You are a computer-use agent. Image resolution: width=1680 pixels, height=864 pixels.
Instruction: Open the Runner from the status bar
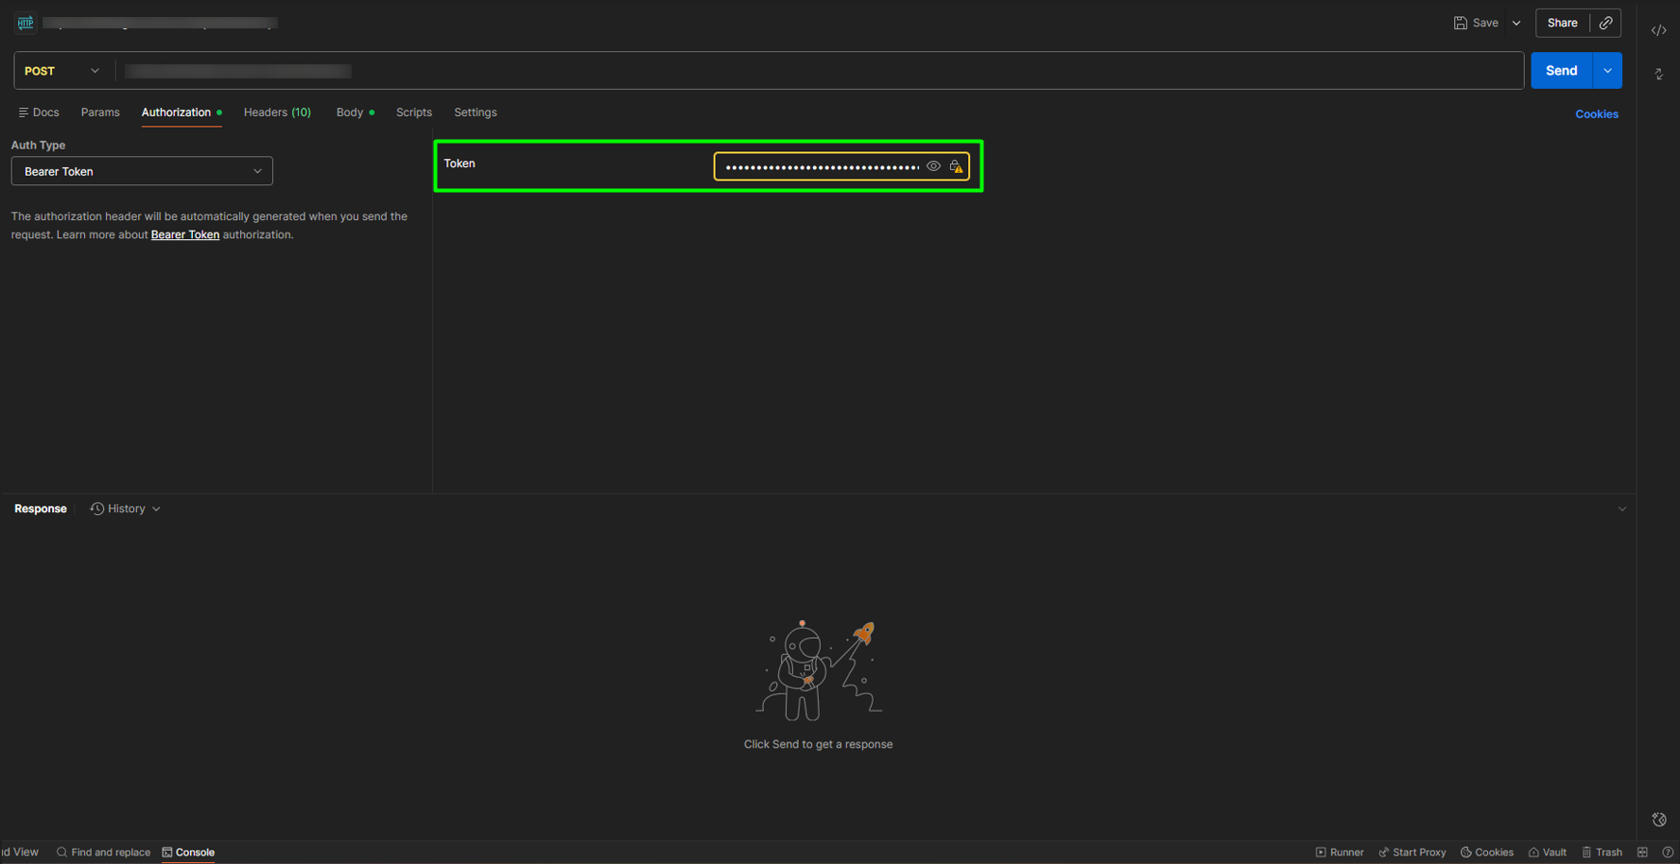coord(1339,852)
